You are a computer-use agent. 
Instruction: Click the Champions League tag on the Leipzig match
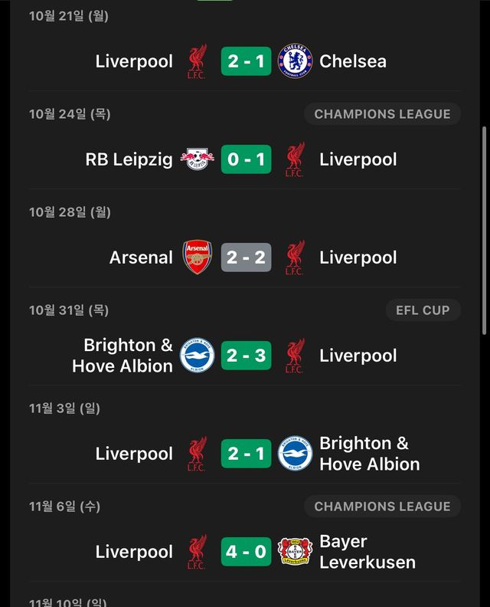[x=382, y=114]
